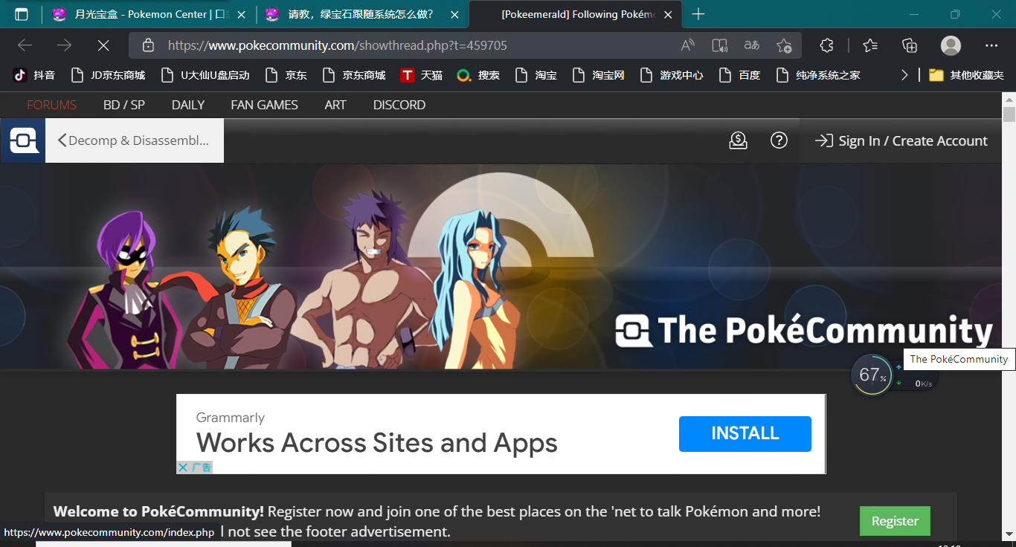Click the 67% memory usage widget

pyautogui.click(x=872, y=375)
